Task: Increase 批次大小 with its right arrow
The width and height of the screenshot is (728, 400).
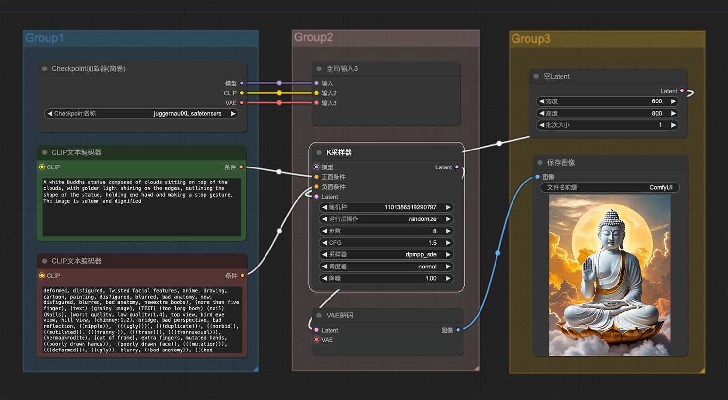Action: 673,125
